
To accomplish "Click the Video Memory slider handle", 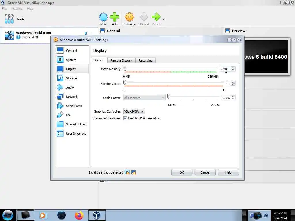I will point(125,68).
